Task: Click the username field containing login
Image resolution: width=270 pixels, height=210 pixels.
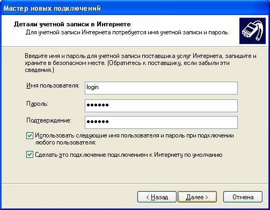Action: (x=161, y=88)
